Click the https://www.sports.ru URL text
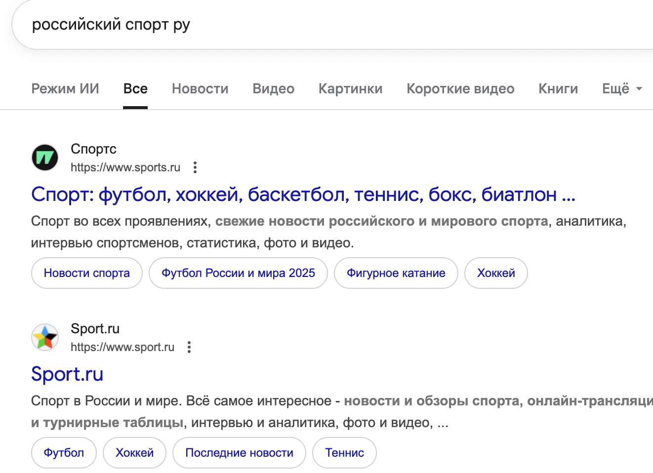Screen dimensions: 653x473 coord(125,167)
